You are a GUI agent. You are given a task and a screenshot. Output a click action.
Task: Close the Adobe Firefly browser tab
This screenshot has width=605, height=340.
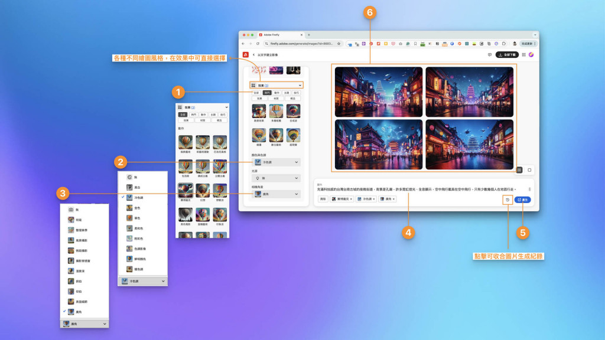point(301,35)
